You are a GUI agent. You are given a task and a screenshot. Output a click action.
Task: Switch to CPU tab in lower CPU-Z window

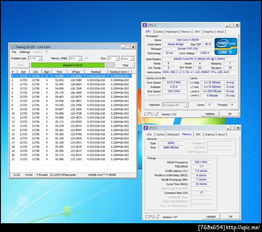(x=149, y=134)
